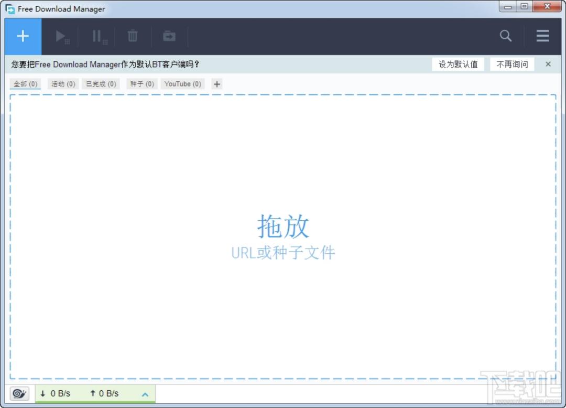Add a new filter tab with the plus
This screenshot has height=408, width=566.
click(x=216, y=83)
